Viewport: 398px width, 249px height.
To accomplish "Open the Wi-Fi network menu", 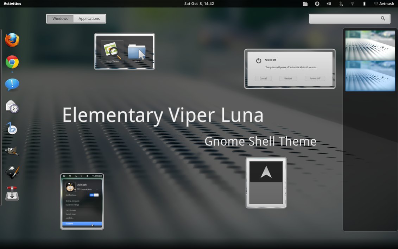I will coord(352,4).
